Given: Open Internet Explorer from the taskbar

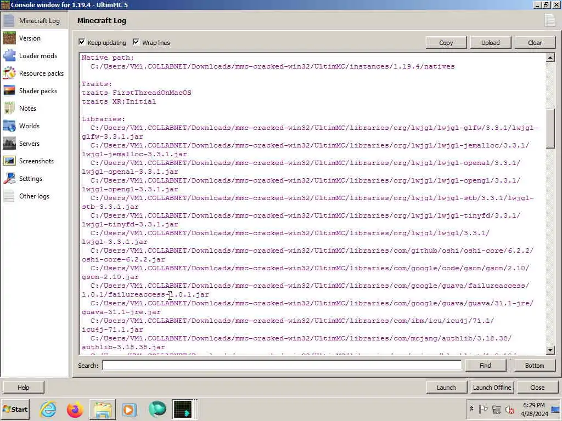Looking at the screenshot, I should tap(48, 409).
